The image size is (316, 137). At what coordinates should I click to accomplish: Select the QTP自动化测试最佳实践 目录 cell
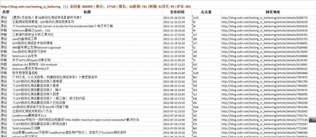87,94
